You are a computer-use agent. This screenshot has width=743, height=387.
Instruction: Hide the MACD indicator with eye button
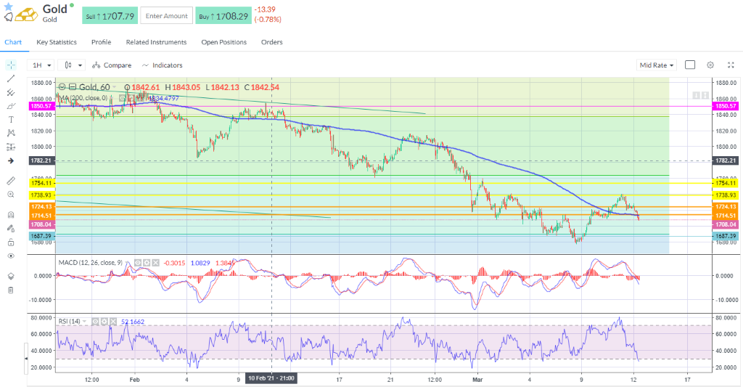click(137, 263)
